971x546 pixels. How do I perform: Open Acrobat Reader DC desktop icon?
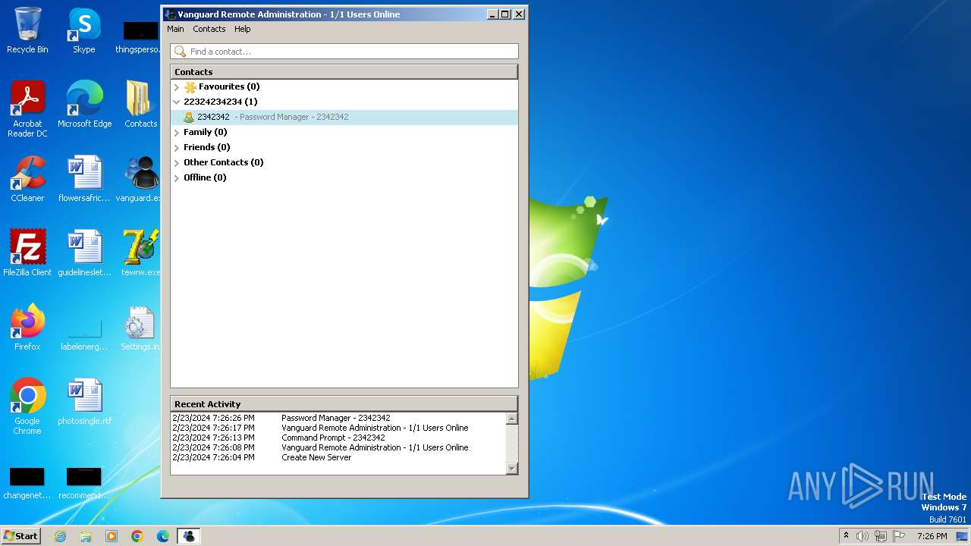[27, 109]
